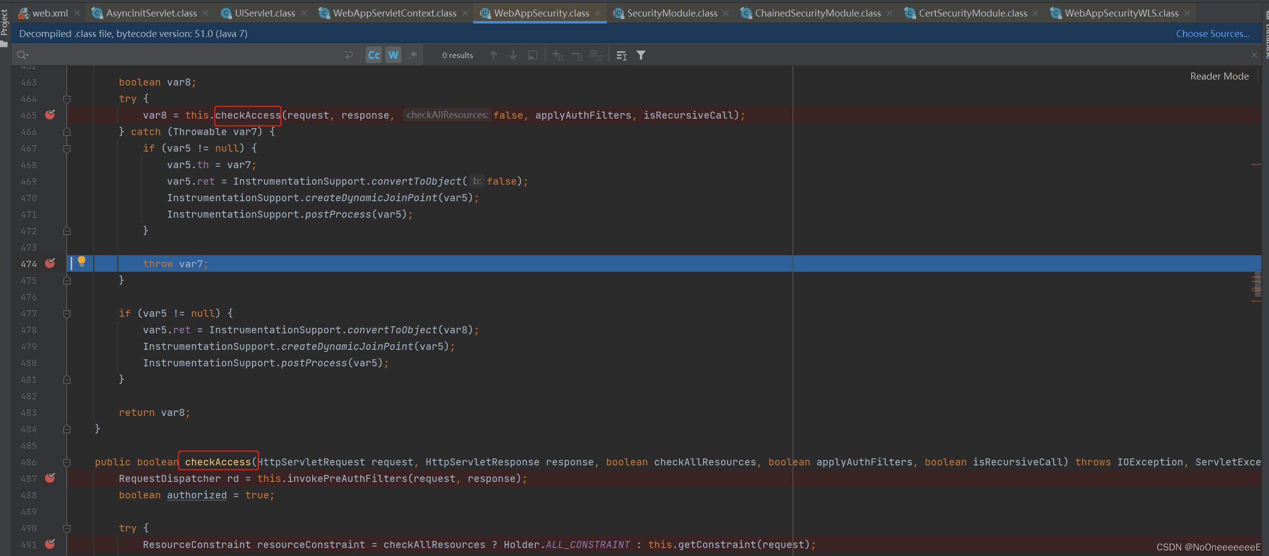This screenshot has width=1269, height=556.
Task: Collapse the if block at line 467
Action: [x=67, y=148]
